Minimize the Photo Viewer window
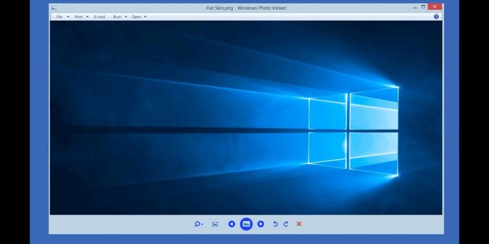This screenshot has width=489, height=244. (x=415, y=7)
